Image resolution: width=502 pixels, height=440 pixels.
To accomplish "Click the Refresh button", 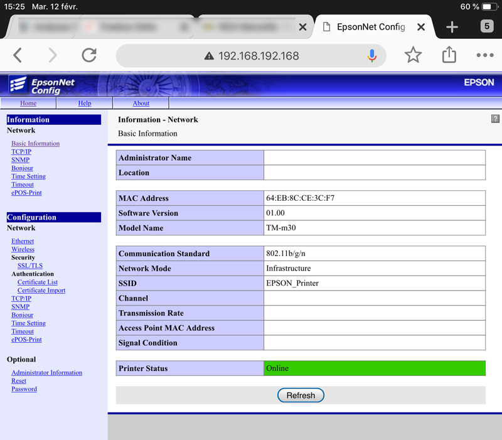I will click(301, 395).
